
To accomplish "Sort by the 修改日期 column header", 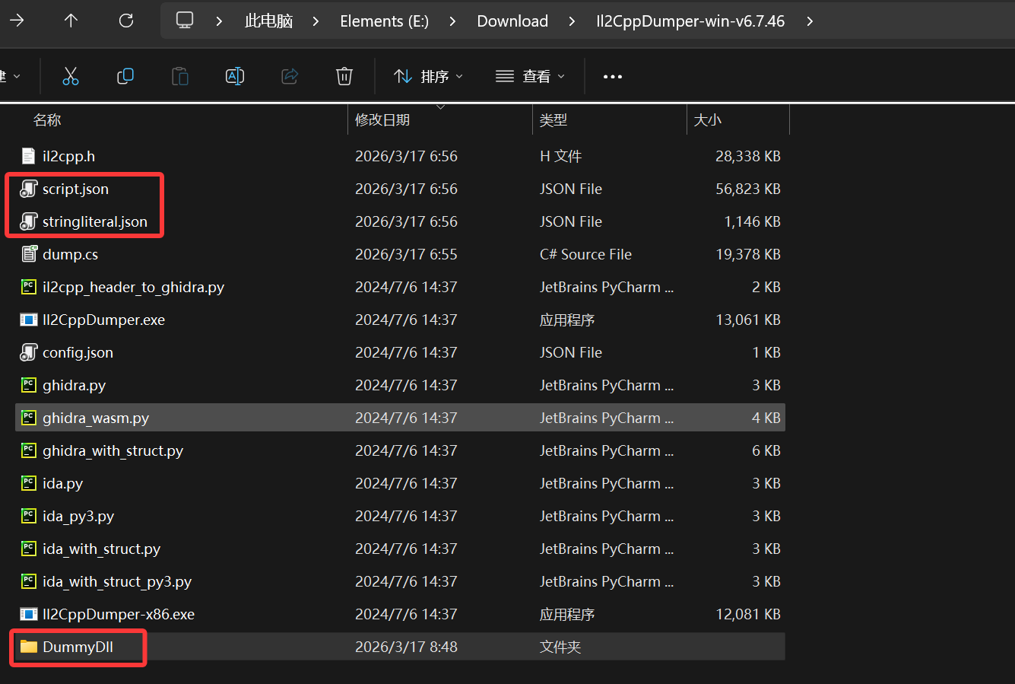I will (x=382, y=120).
